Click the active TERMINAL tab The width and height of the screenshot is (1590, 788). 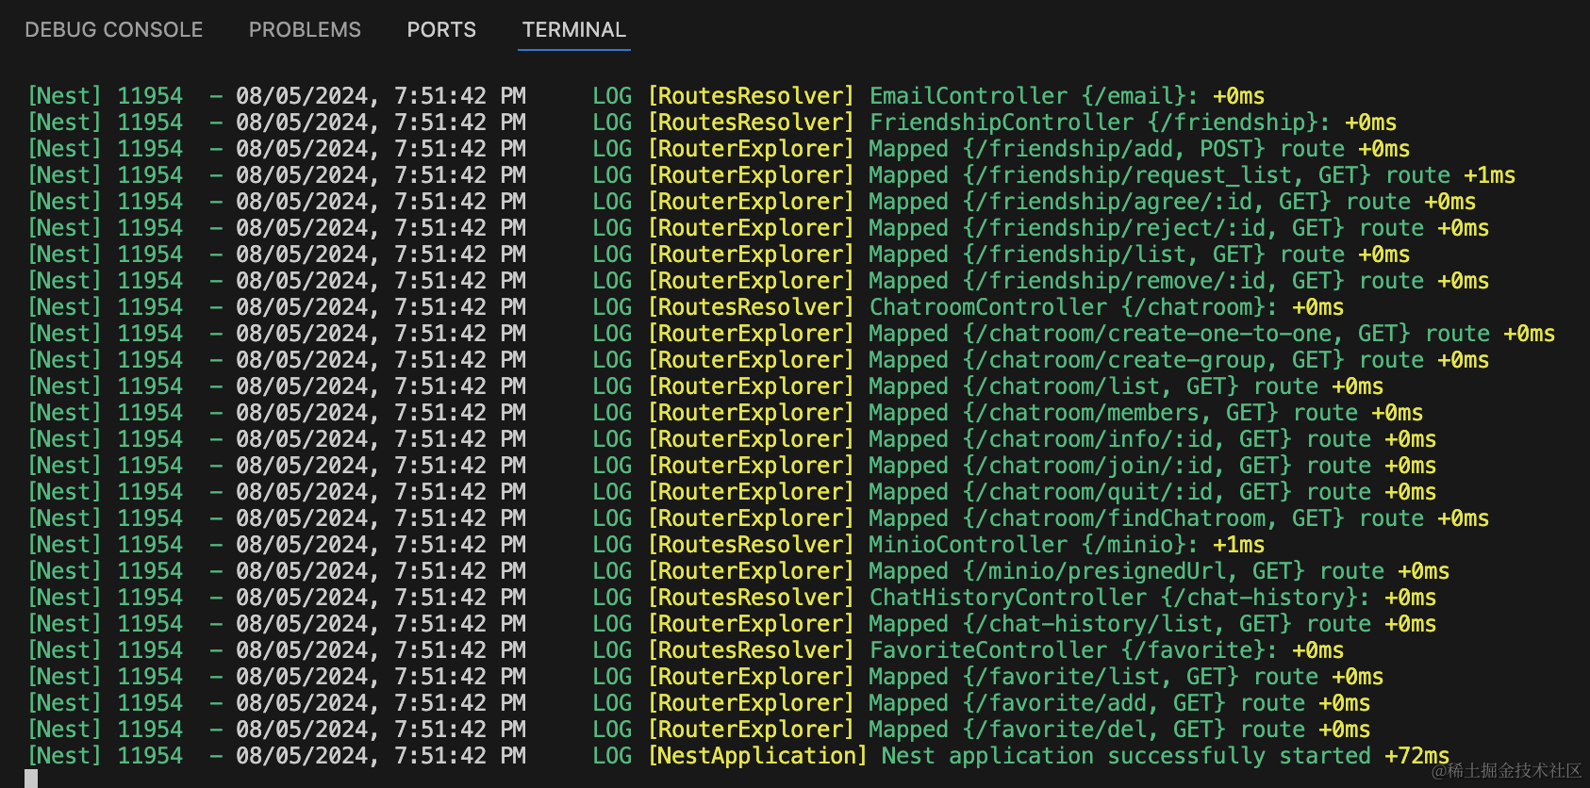pos(573,30)
